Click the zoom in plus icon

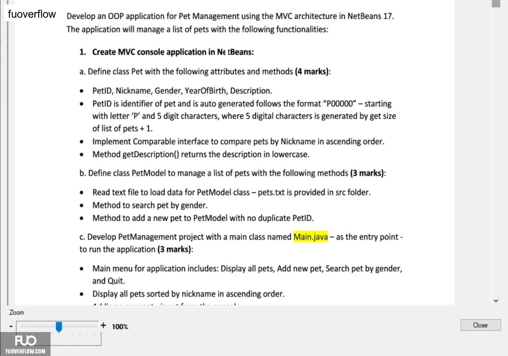(x=103, y=325)
